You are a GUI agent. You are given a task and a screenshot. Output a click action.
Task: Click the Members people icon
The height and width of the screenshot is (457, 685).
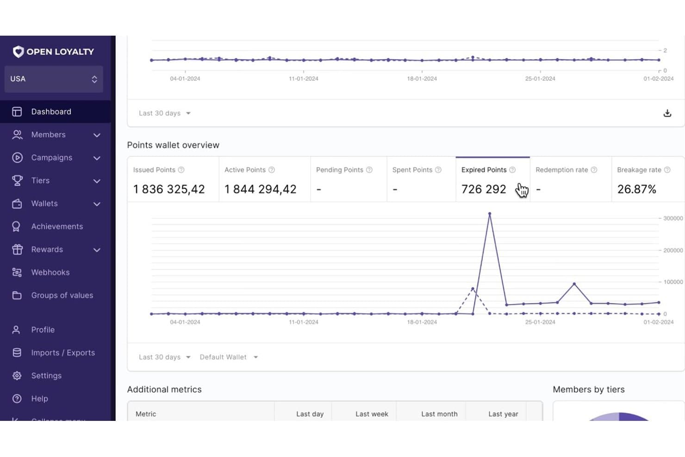[17, 135]
